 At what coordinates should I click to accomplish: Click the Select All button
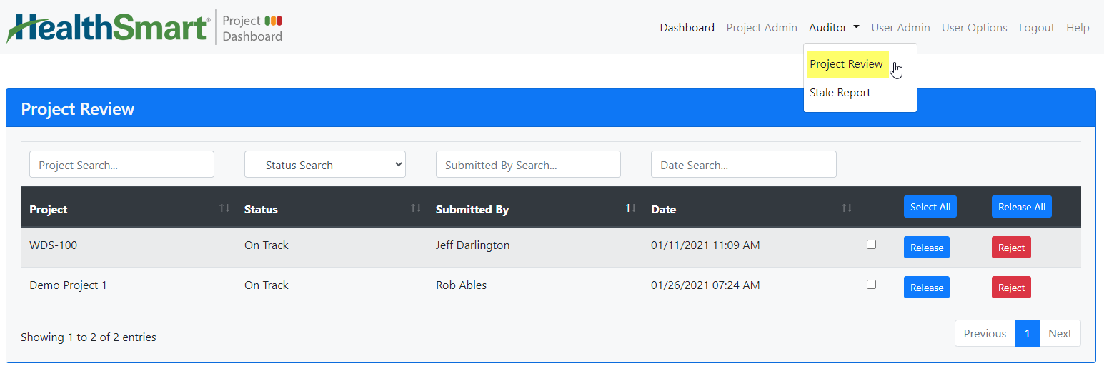930,207
